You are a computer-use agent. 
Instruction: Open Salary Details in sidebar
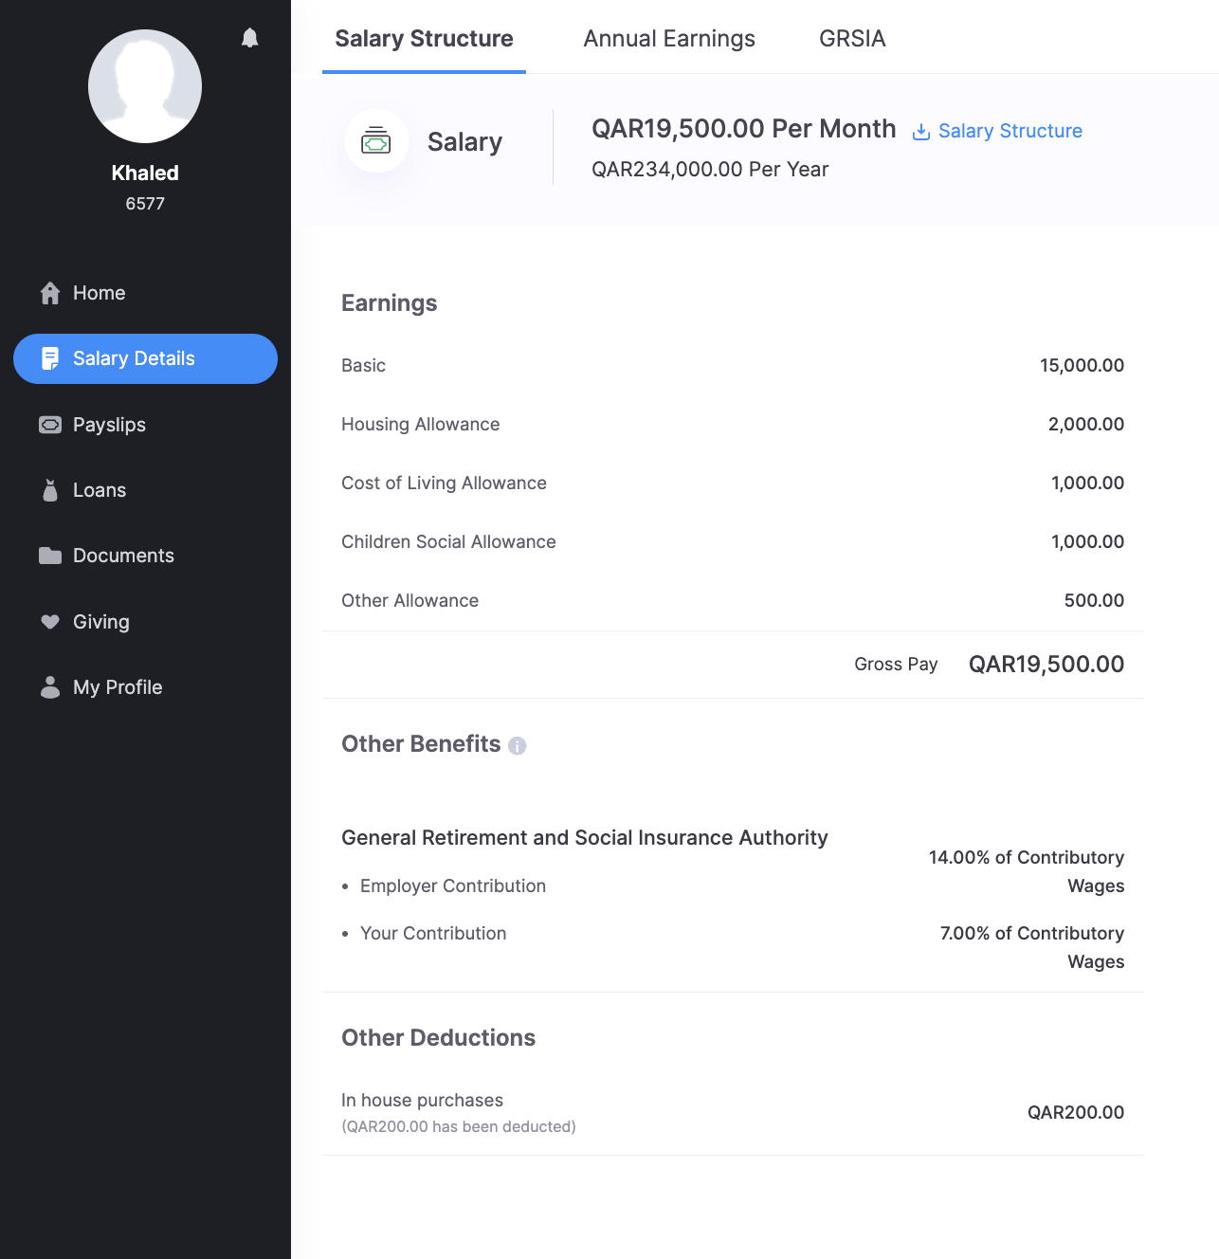click(145, 358)
